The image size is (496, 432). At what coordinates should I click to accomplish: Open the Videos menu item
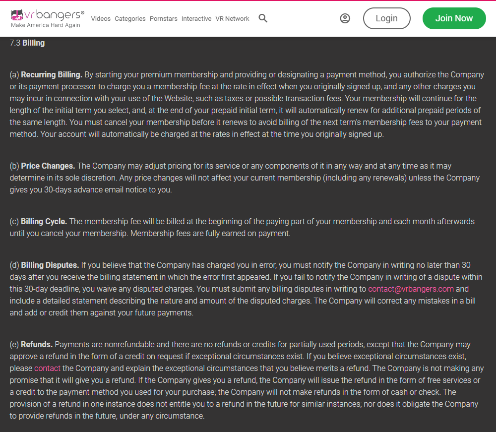point(101,19)
